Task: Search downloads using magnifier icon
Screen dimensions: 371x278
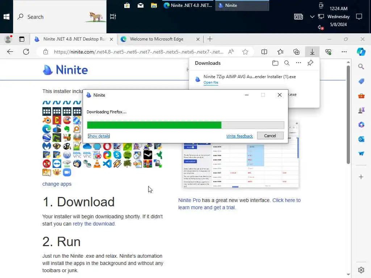Action: pos(287,63)
